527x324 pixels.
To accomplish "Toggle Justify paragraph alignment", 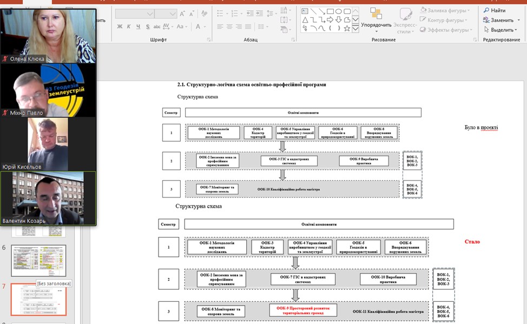I will pos(248,27).
